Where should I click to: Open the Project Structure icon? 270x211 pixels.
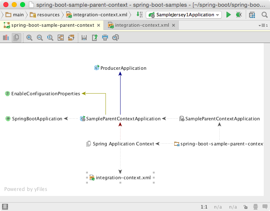coord(252,15)
